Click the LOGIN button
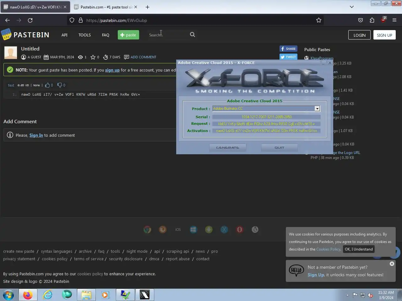The width and height of the screenshot is (402, 301). (x=359, y=35)
